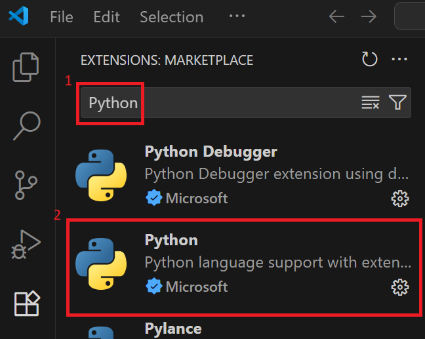Open the Explorer view in activity bar
This screenshot has width=425, height=339.
[x=27, y=67]
